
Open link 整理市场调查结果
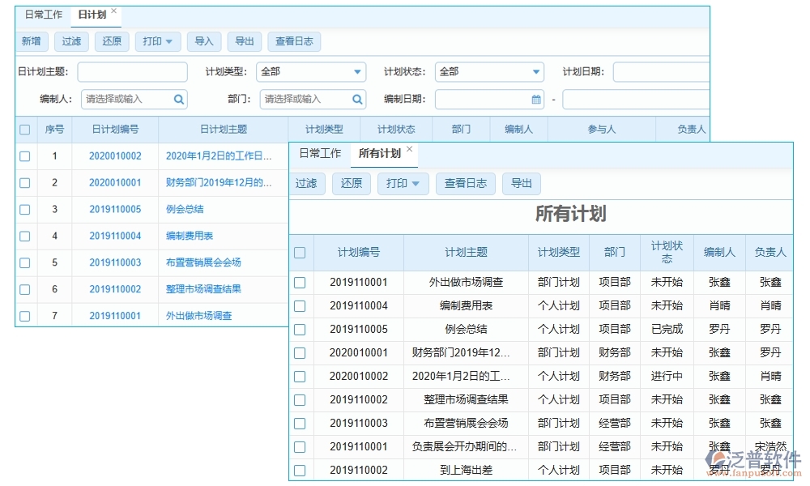(203, 289)
